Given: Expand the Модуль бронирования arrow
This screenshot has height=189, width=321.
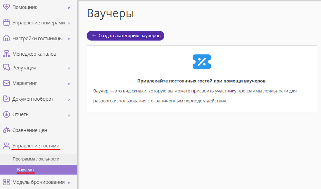Looking at the screenshot, I should pos(69,183).
